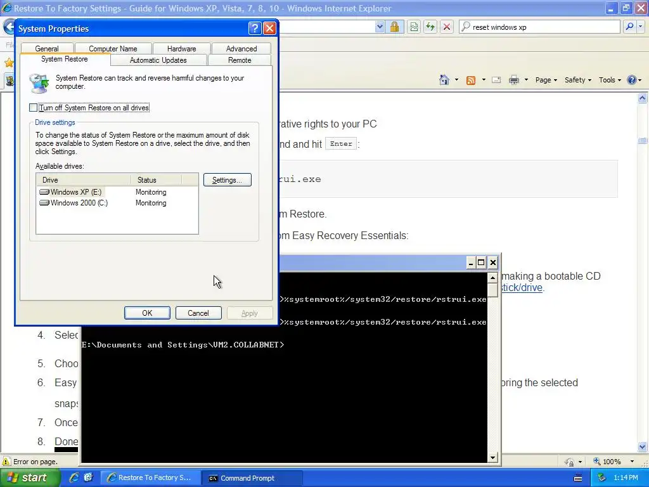This screenshot has width=649, height=487.
Task: Click the System Restore computer icon
Action: point(40,83)
